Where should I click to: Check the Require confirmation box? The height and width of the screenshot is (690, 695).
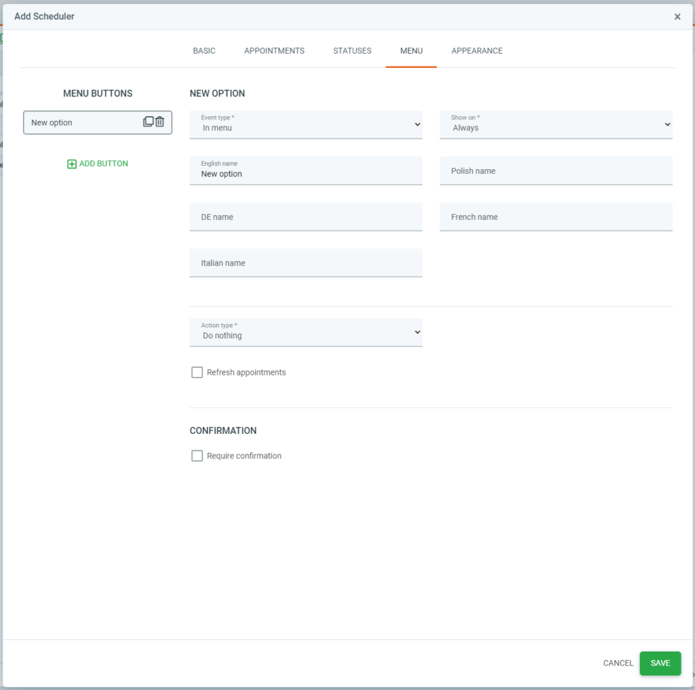coord(198,456)
